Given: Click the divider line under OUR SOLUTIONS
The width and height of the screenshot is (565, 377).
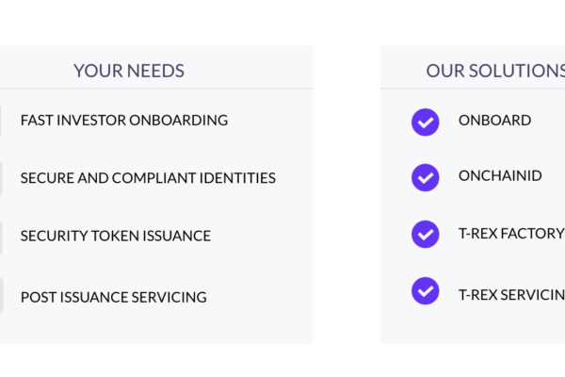Looking at the screenshot, I should coord(473,88).
